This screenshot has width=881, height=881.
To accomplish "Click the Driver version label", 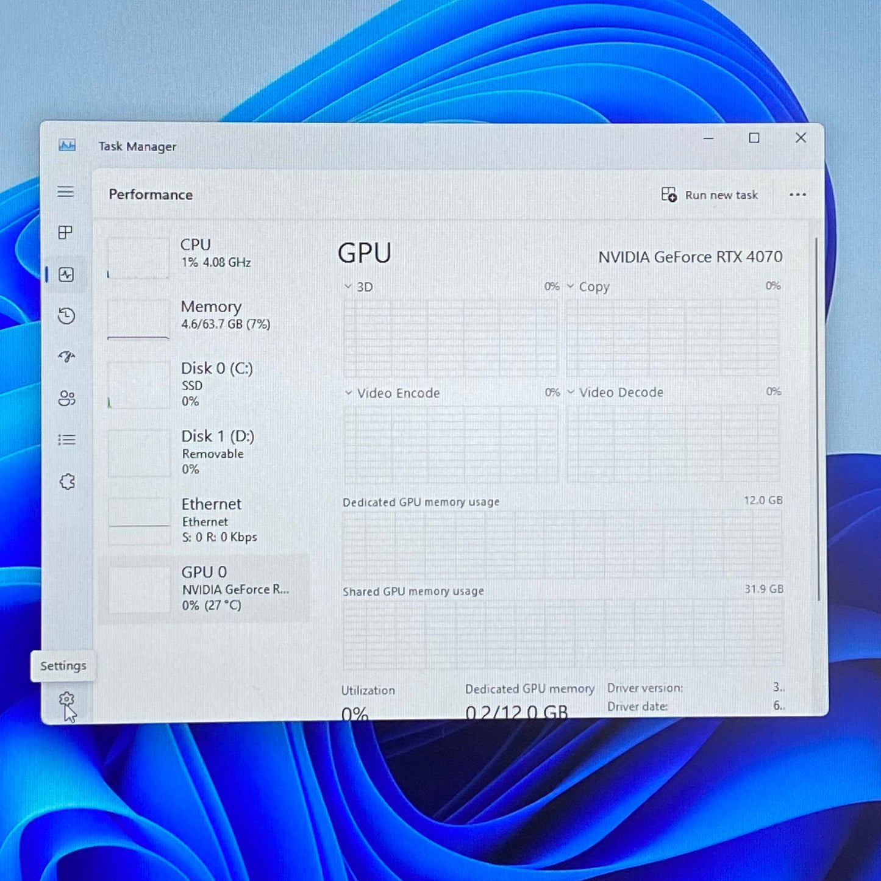I will click(x=645, y=688).
